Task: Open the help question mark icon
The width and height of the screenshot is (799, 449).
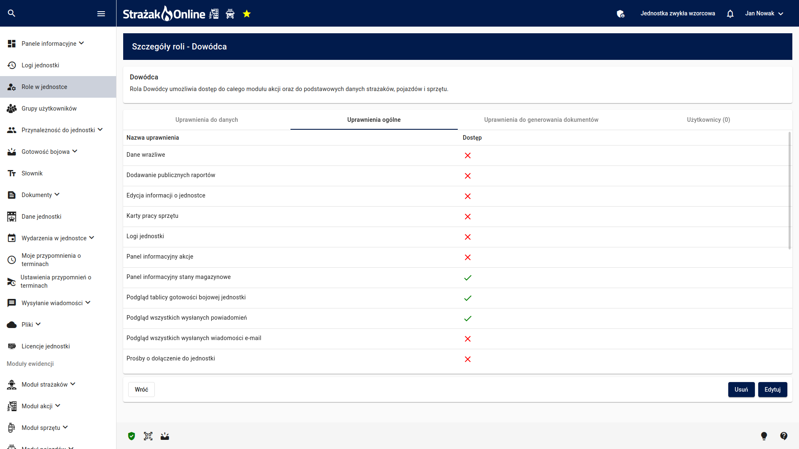Action: [x=784, y=436]
